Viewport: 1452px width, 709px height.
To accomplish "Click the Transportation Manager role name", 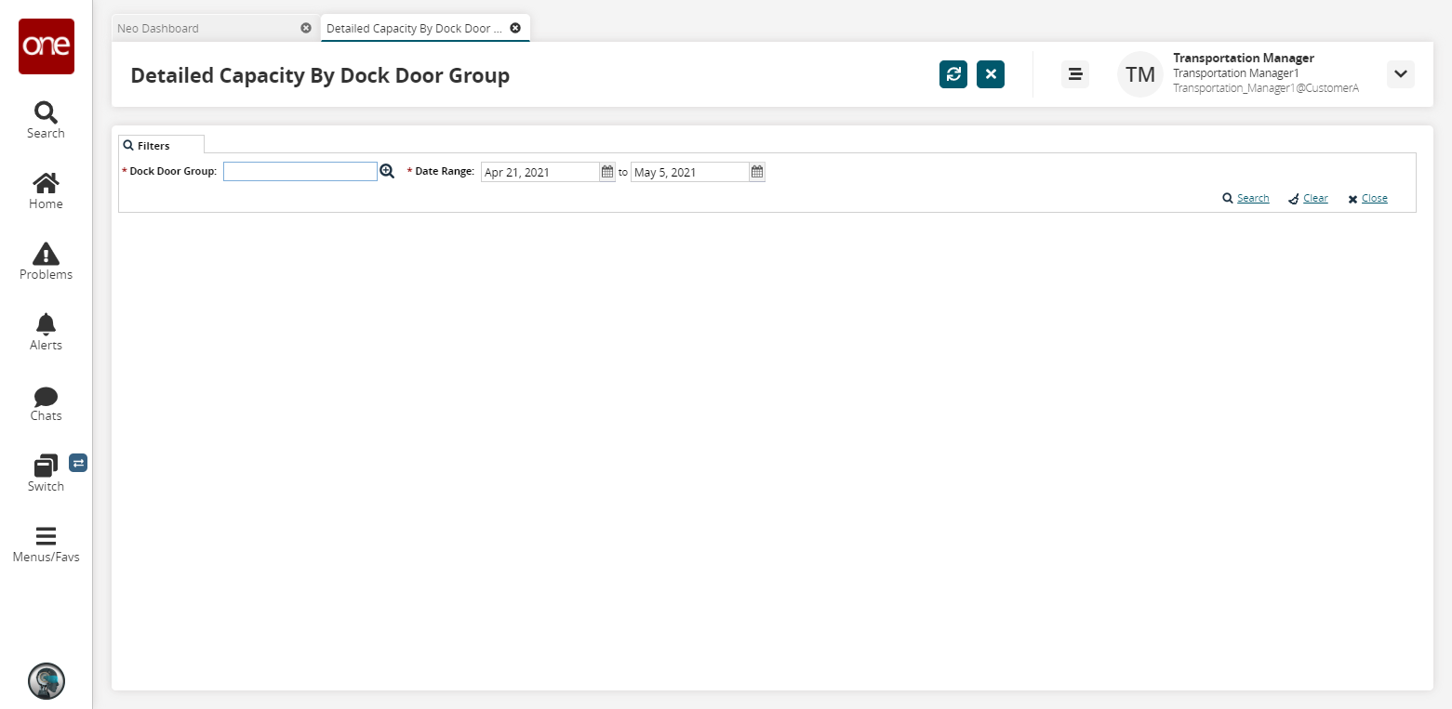I will 1244,58.
